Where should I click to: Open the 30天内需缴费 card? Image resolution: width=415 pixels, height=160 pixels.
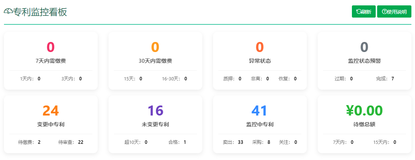coord(155,61)
